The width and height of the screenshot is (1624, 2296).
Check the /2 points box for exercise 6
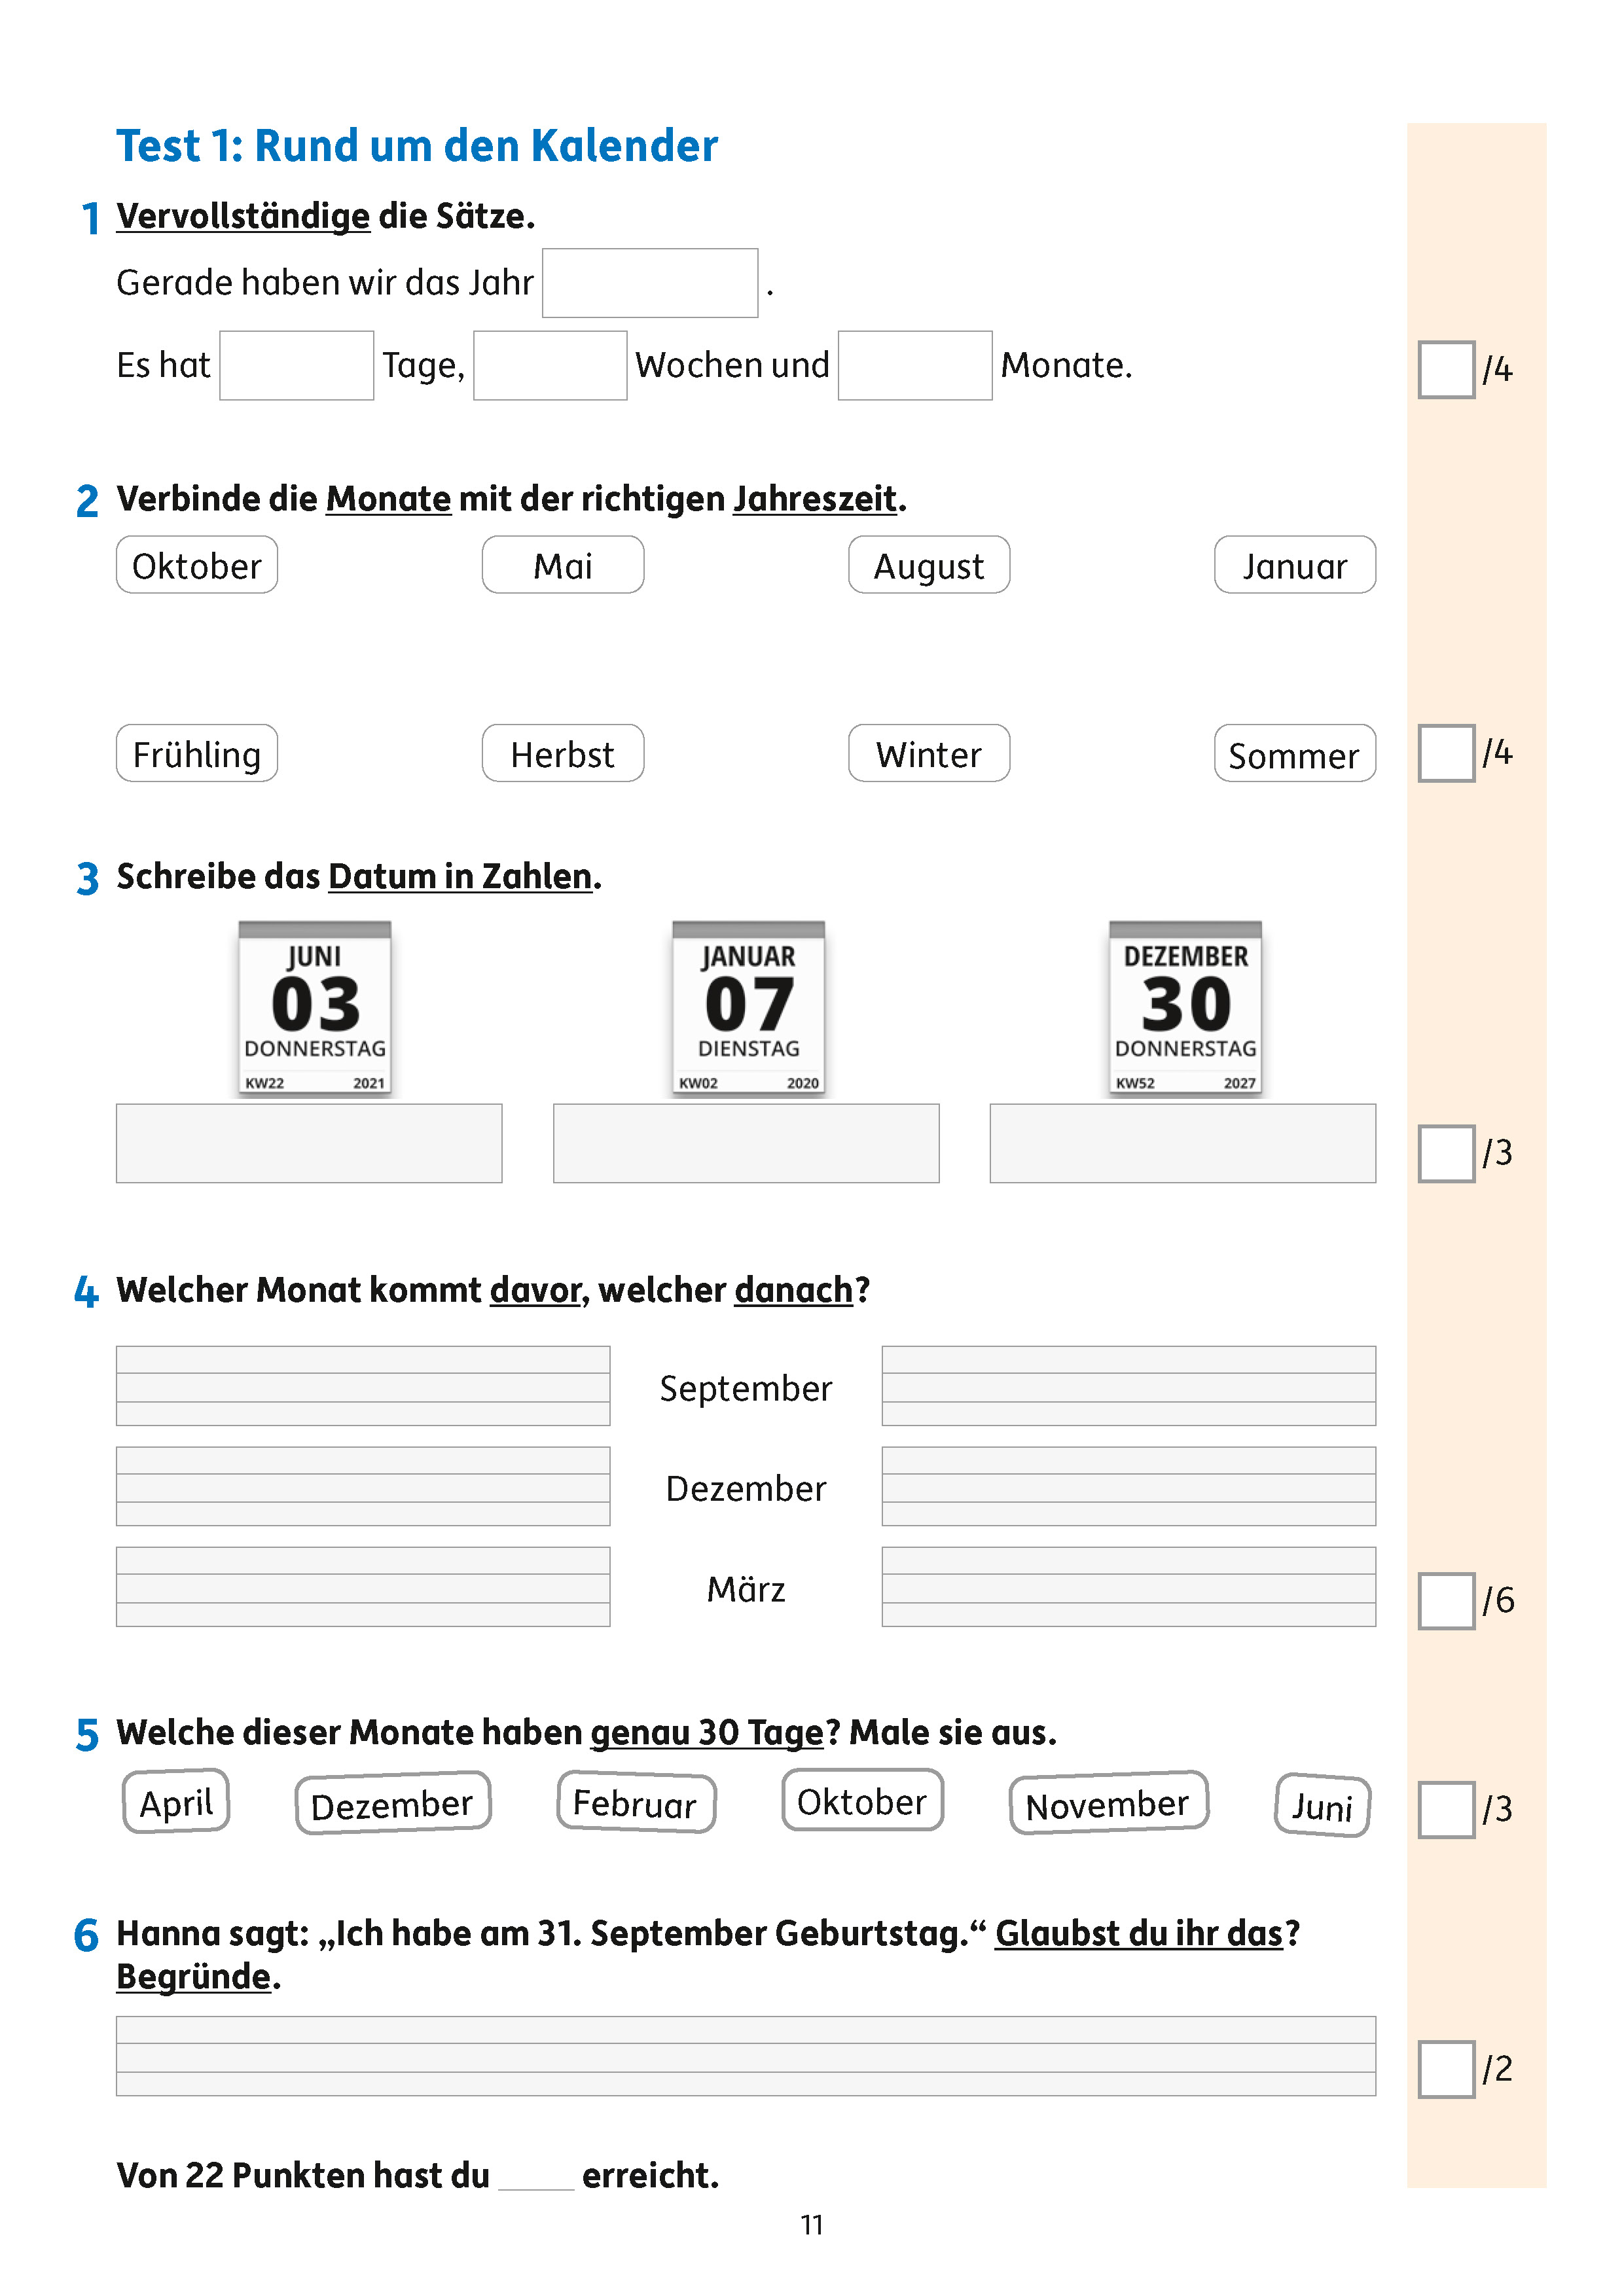pyautogui.click(x=1446, y=2068)
